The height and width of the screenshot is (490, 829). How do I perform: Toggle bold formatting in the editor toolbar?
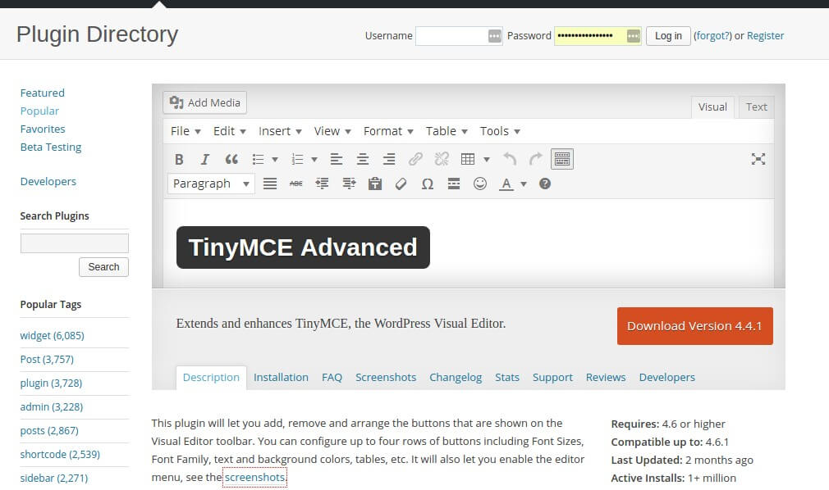pyautogui.click(x=179, y=159)
